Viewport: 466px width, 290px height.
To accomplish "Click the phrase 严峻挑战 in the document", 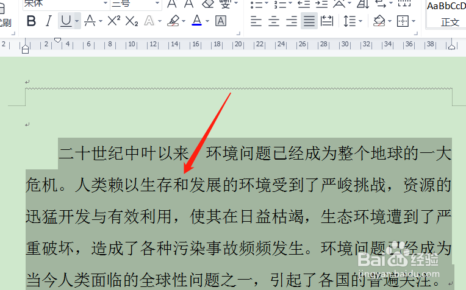I will 353,185.
